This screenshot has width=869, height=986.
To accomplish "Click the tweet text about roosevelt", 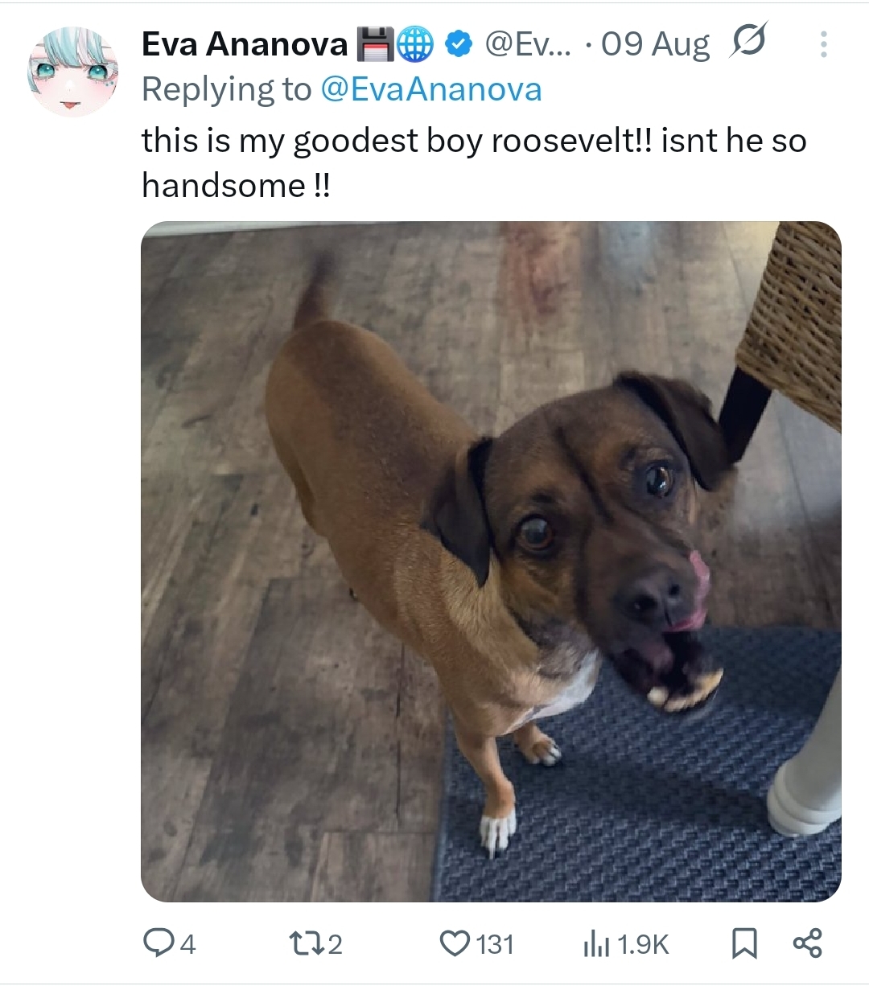I will point(474,162).
